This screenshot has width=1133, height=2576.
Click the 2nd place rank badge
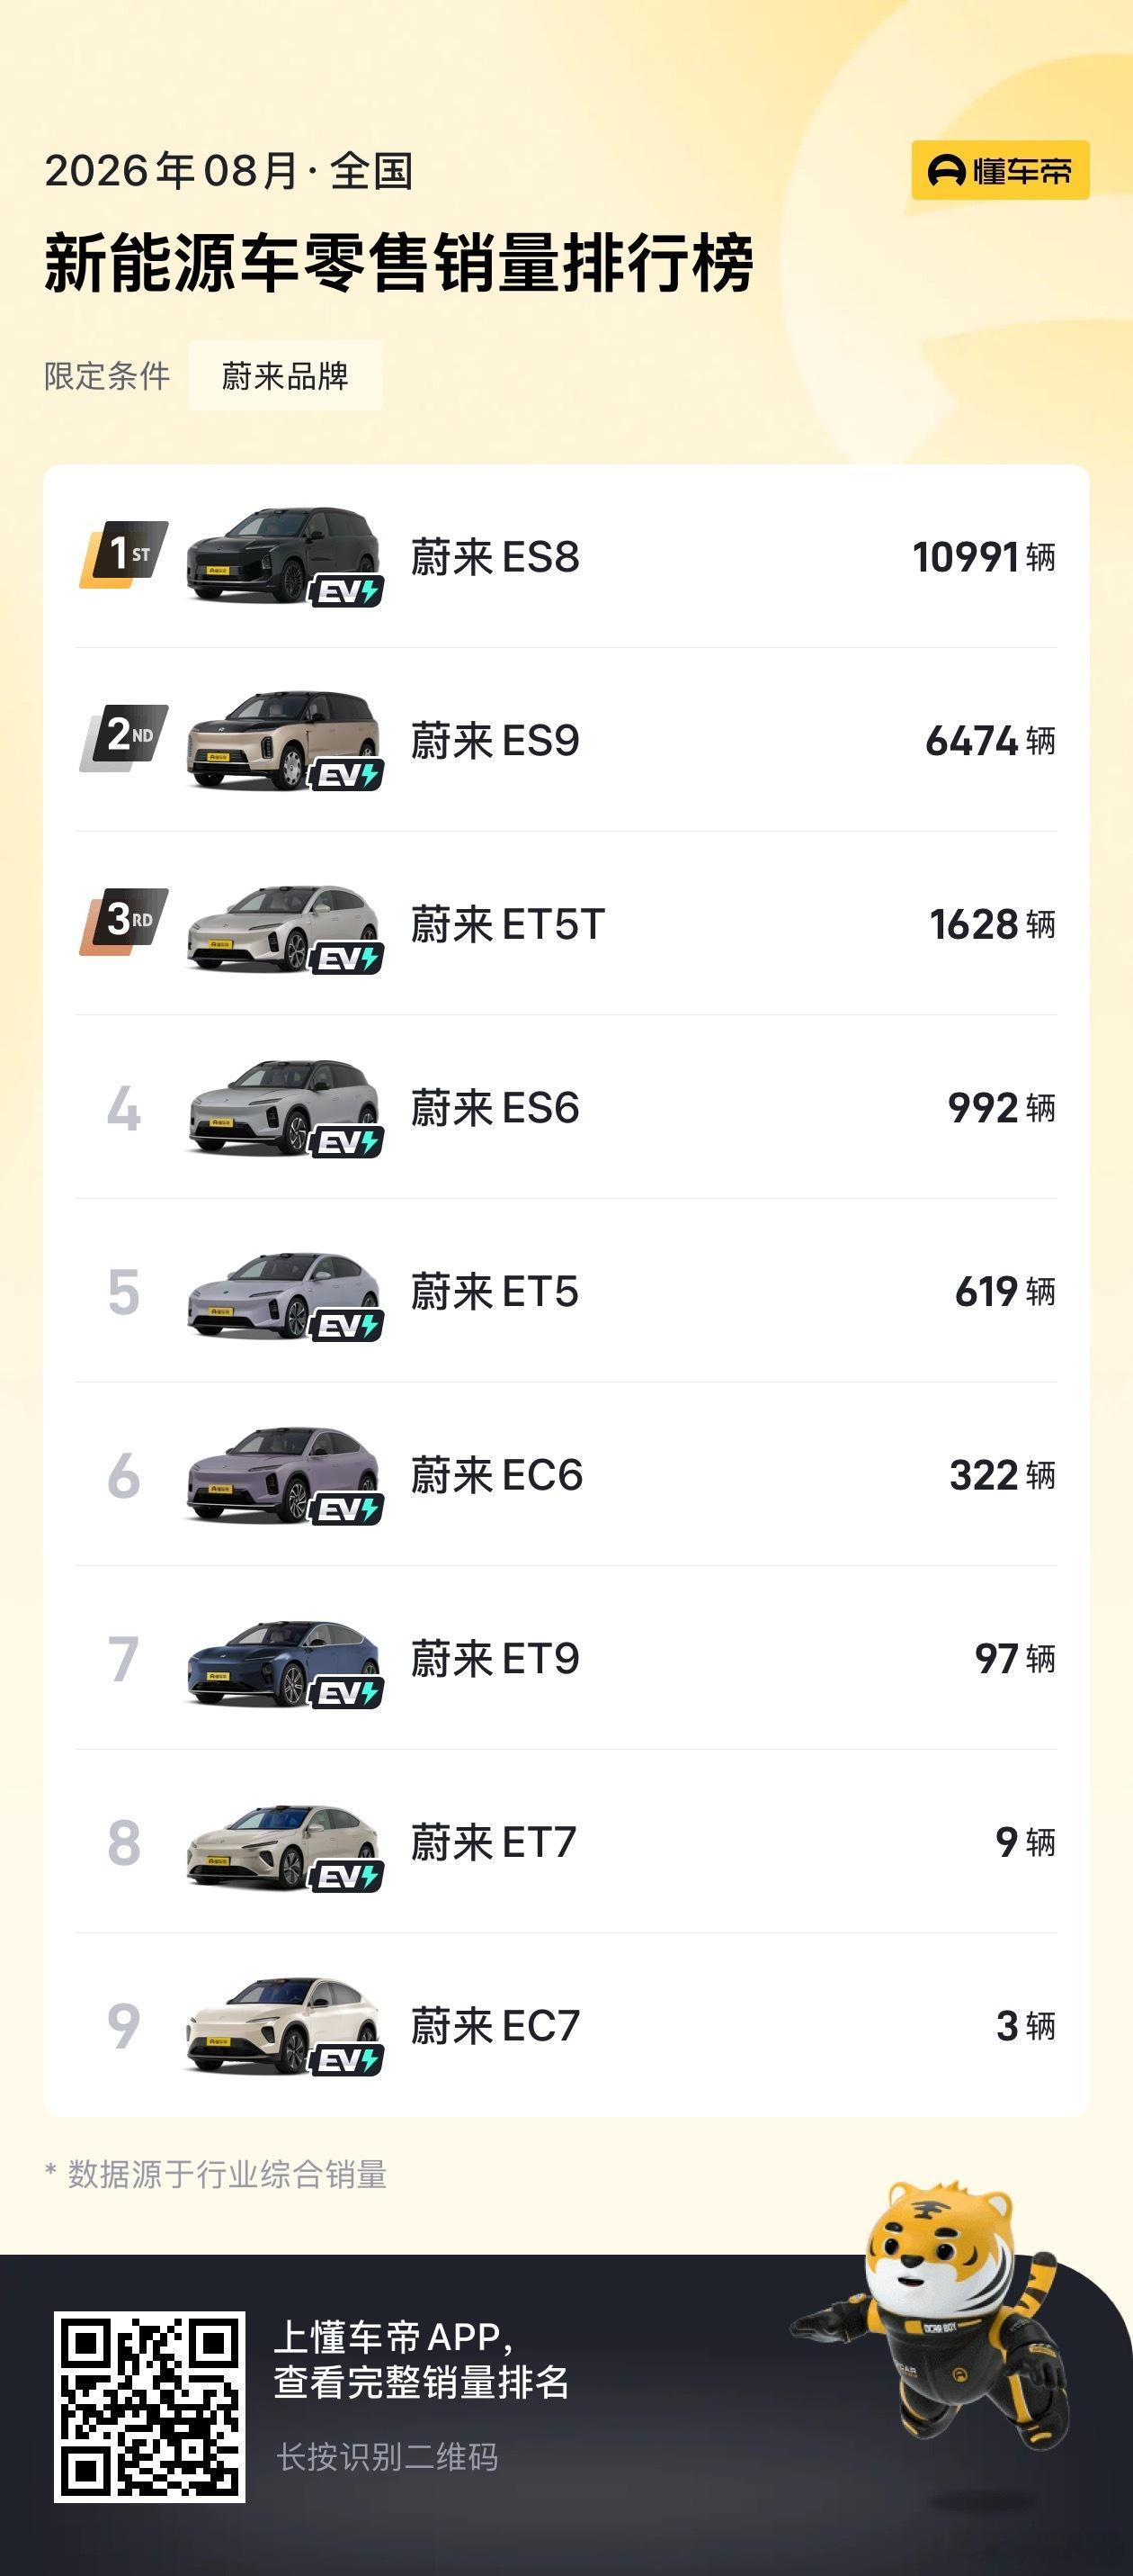(x=124, y=738)
